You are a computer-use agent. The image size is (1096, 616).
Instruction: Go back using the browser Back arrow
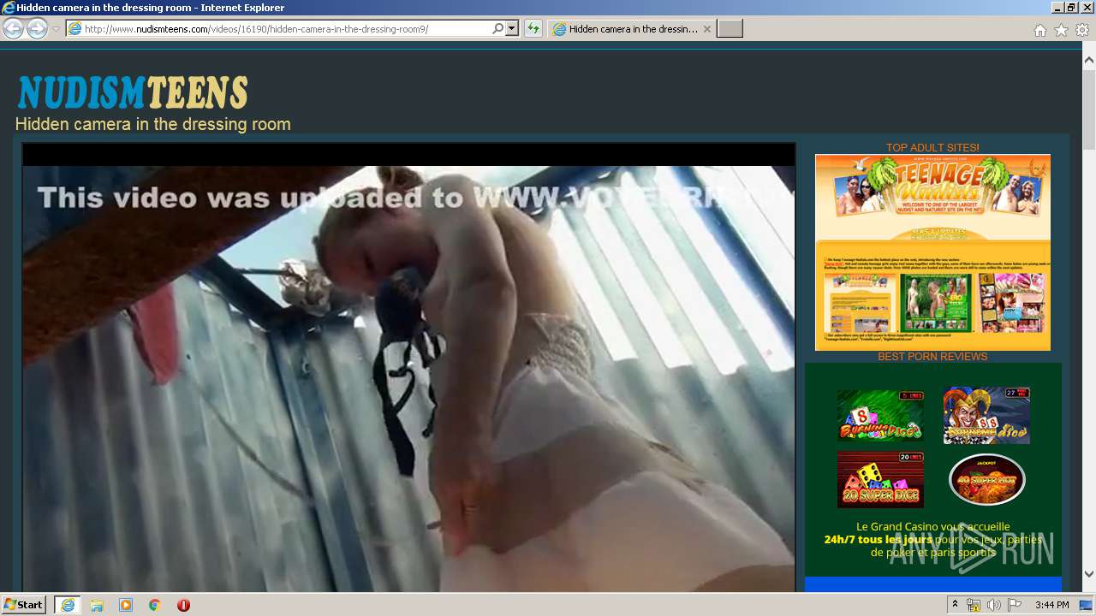coord(13,28)
